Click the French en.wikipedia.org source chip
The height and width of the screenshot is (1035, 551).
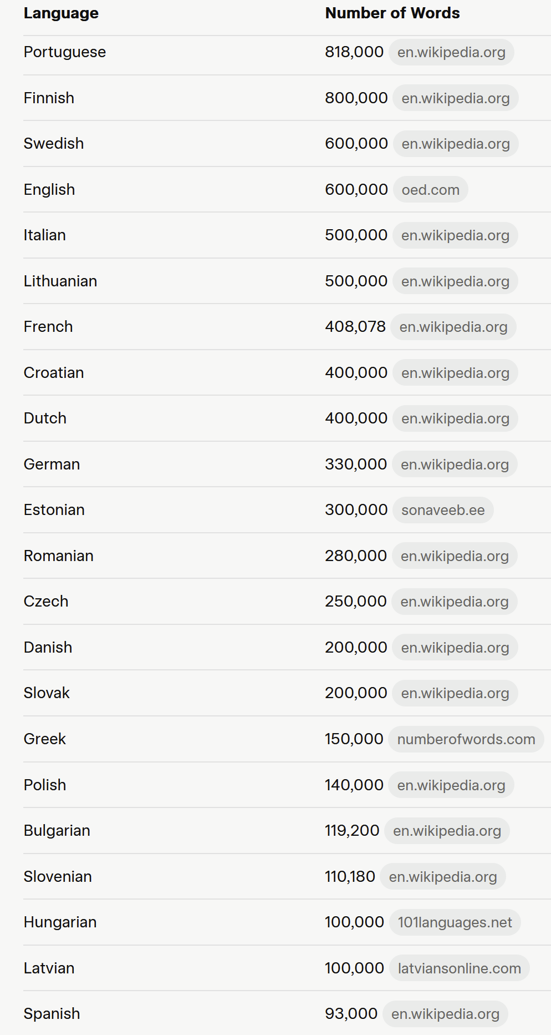(x=453, y=327)
